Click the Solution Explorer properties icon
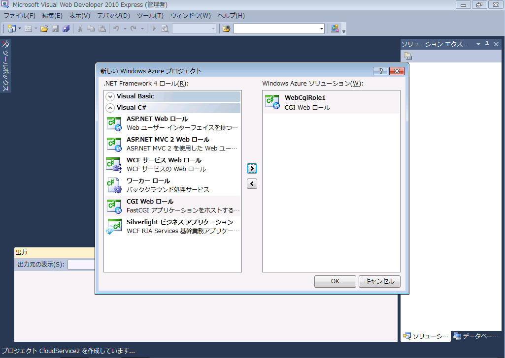This screenshot has height=358, width=505. point(408,56)
